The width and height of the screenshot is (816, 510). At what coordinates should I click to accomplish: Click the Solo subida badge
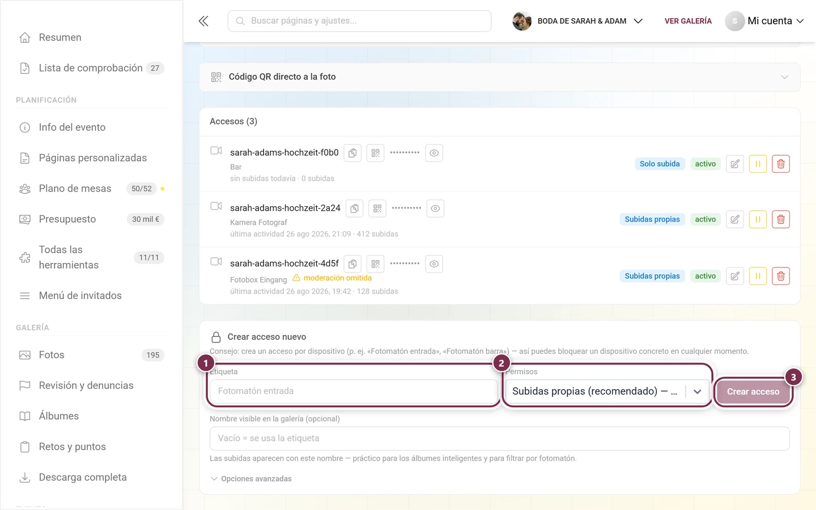pyautogui.click(x=660, y=164)
